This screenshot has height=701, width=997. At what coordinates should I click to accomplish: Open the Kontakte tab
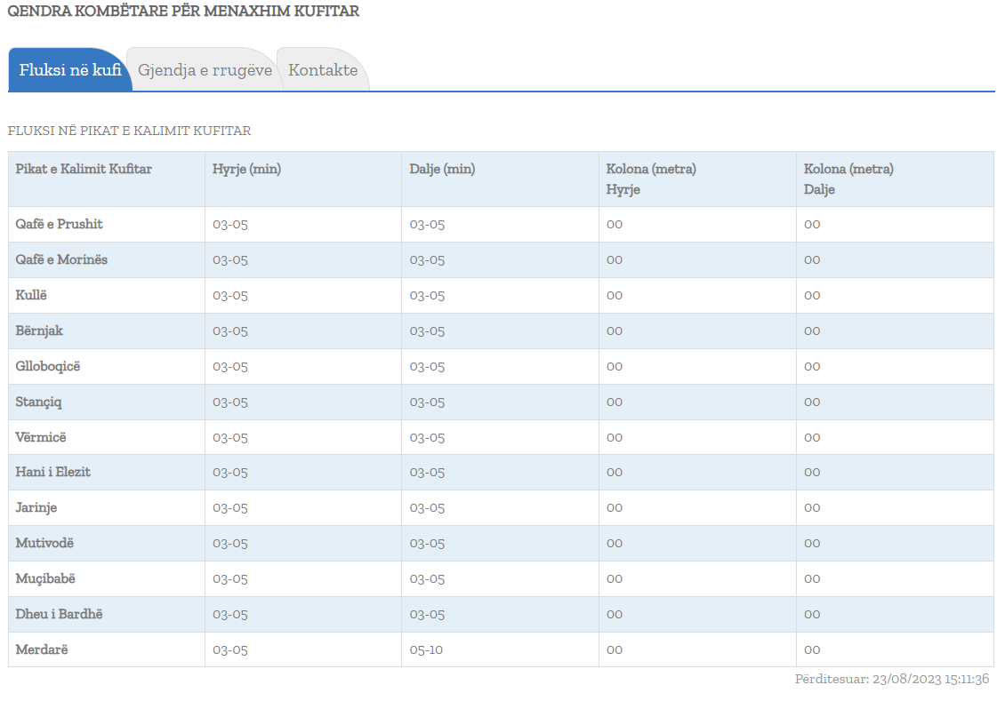pyautogui.click(x=323, y=70)
